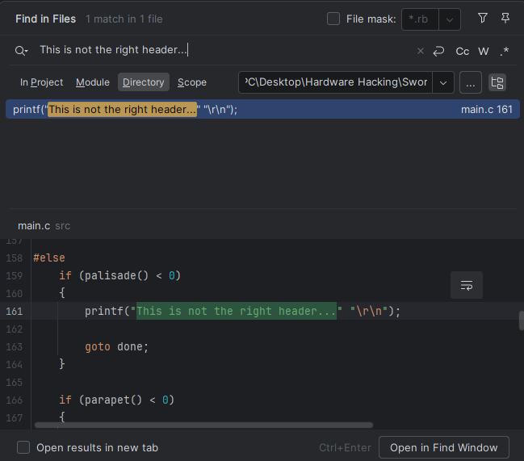Switch to In Project scope tab
The height and width of the screenshot is (461, 524).
pos(41,82)
